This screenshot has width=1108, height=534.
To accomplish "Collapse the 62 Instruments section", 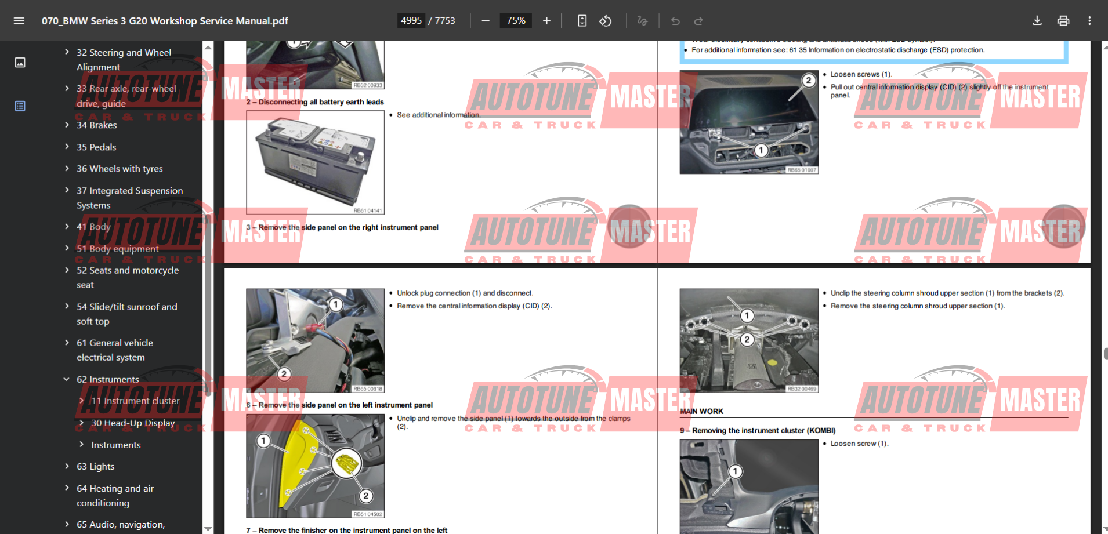I will click(x=67, y=379).
